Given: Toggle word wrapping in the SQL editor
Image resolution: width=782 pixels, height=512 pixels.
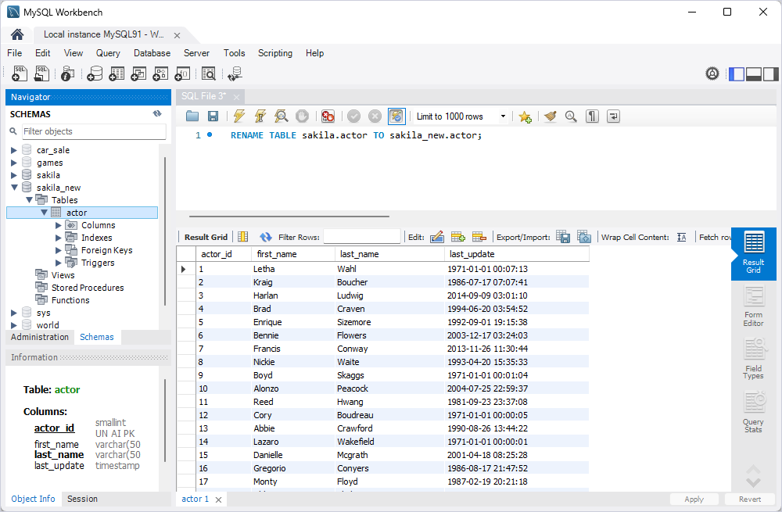Looking at the screenshot, I should pos(613,116).
